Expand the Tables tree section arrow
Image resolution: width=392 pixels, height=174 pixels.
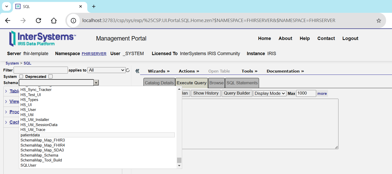click(6, 91)
